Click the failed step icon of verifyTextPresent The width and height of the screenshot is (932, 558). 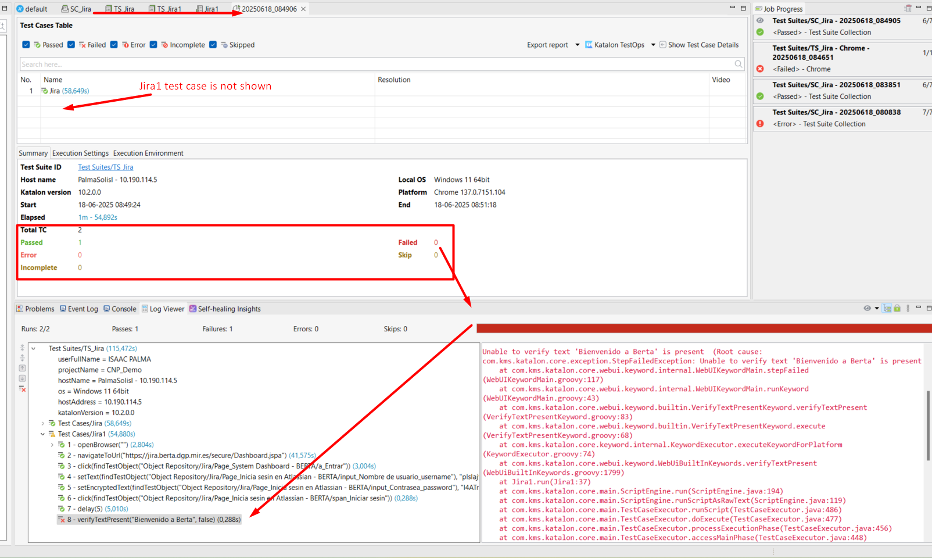62,520
